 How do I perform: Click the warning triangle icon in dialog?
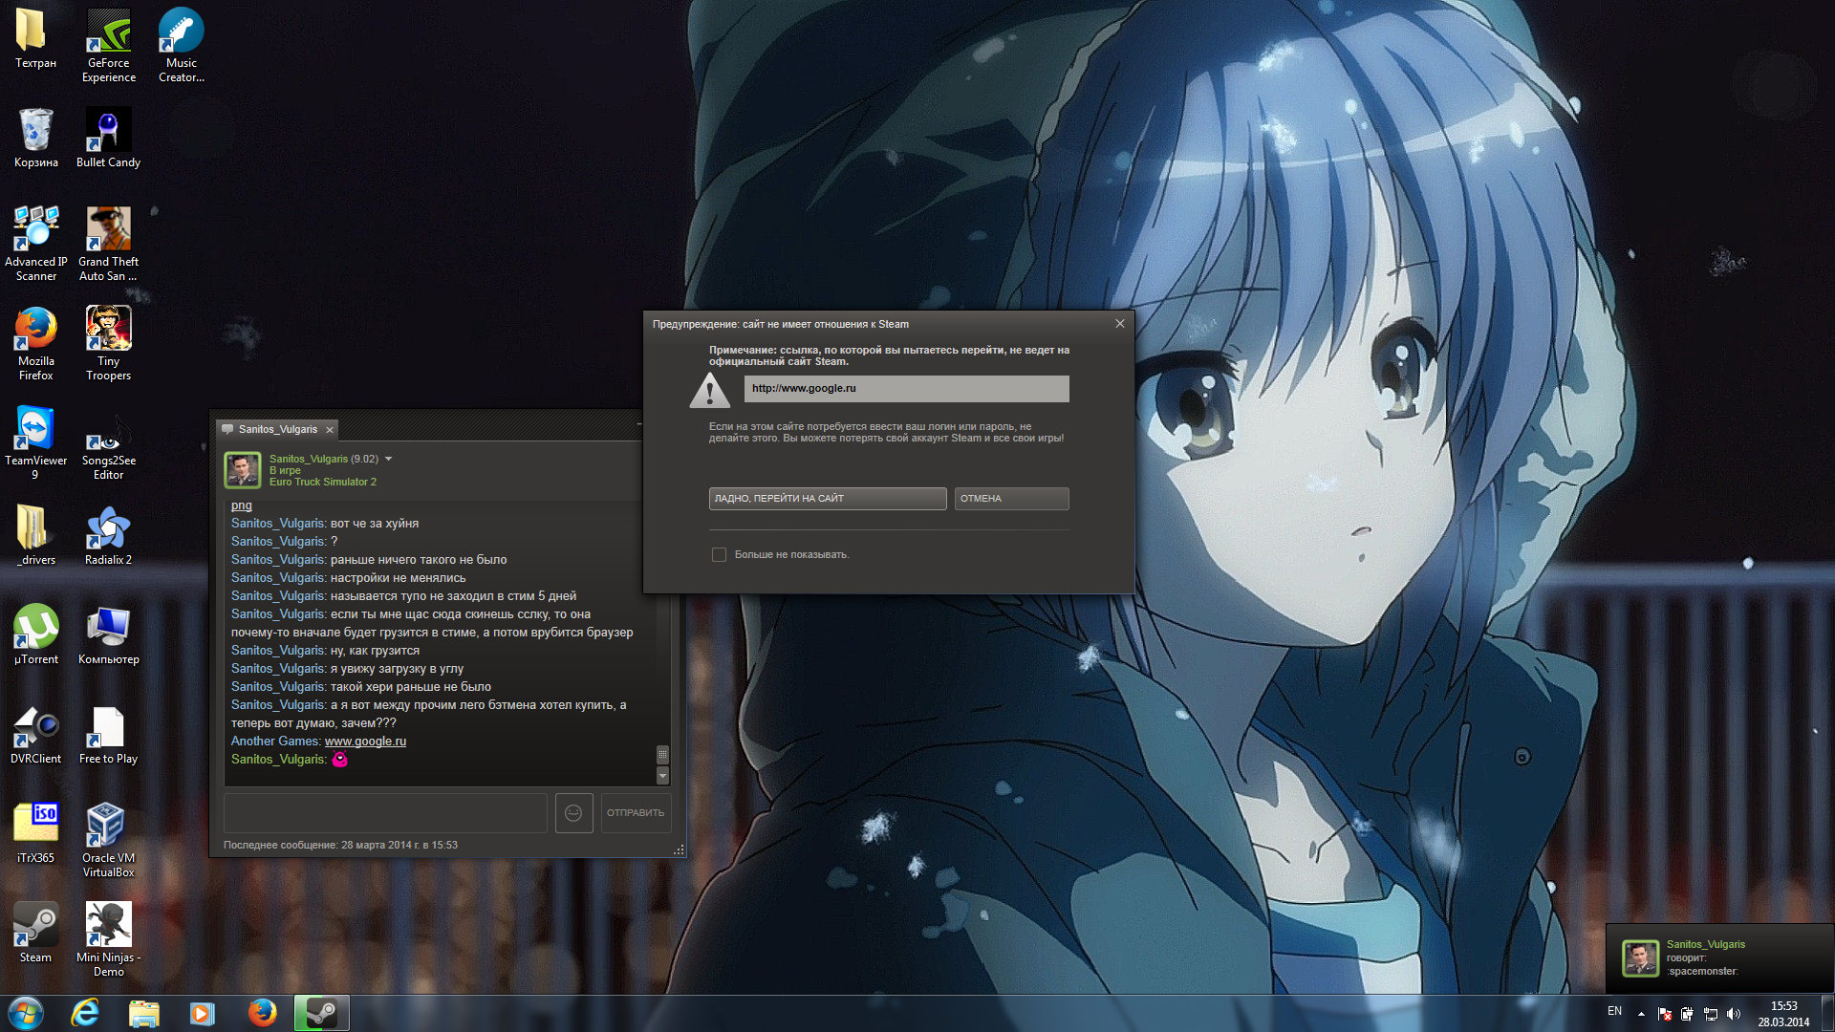(709, 390)
